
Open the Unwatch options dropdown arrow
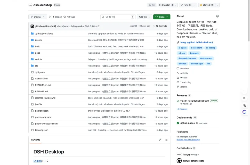tap(176, 5)
